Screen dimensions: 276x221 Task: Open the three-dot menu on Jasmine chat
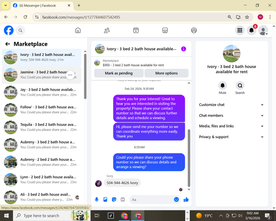[x=70, y=75]
